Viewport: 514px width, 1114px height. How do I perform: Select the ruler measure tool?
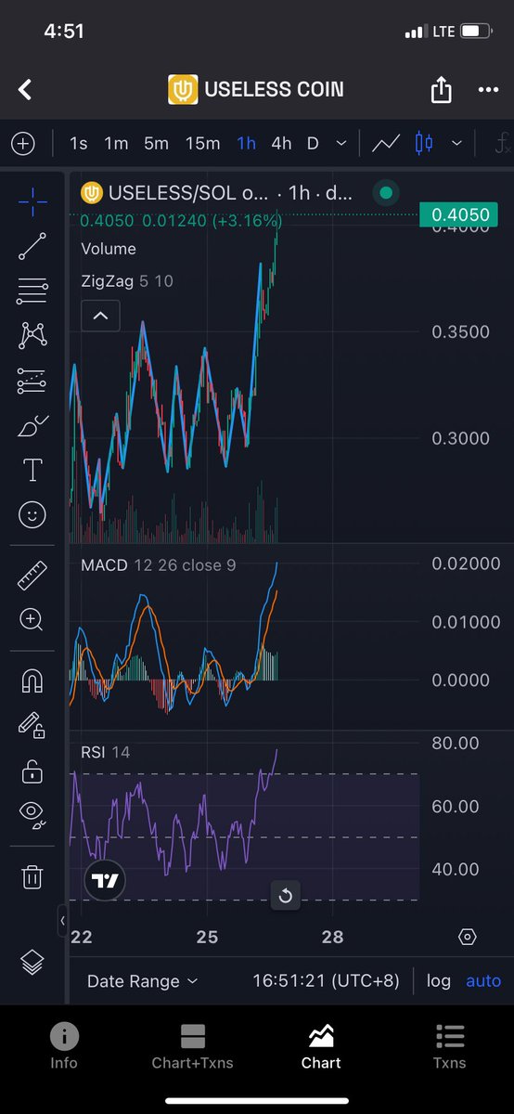coord(32,575)
